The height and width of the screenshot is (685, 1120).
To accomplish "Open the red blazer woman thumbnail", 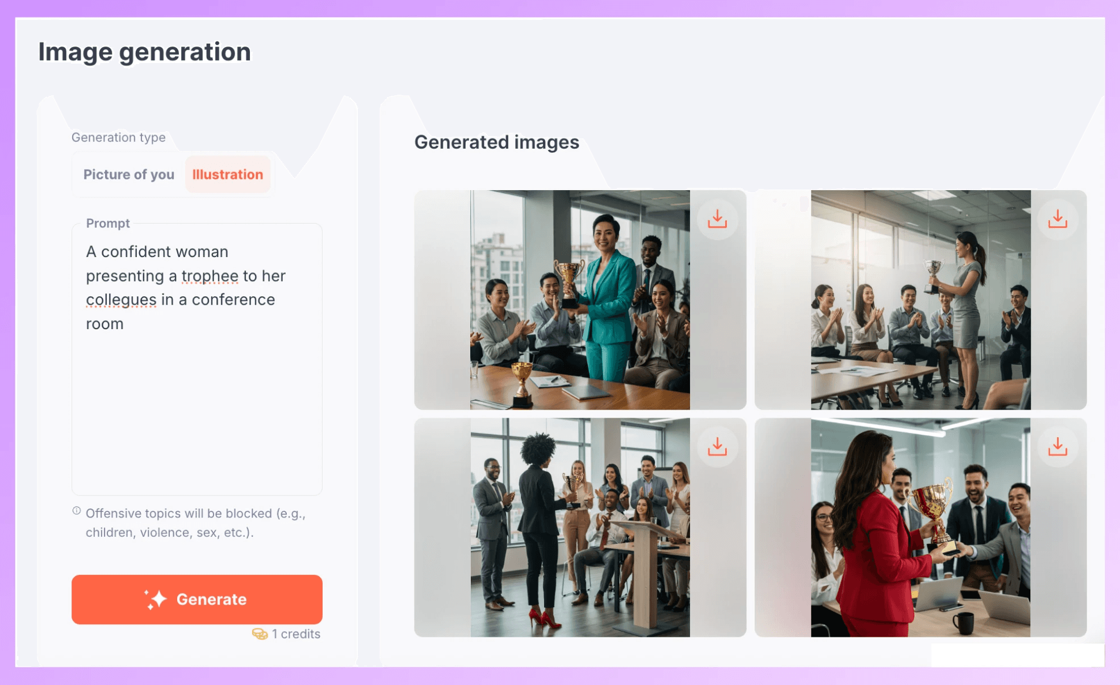I will tap(921, 527).
